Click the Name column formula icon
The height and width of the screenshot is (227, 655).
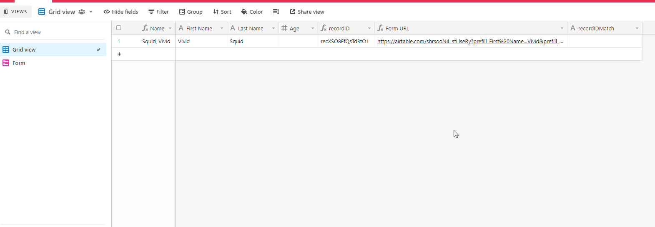[145, 28]
